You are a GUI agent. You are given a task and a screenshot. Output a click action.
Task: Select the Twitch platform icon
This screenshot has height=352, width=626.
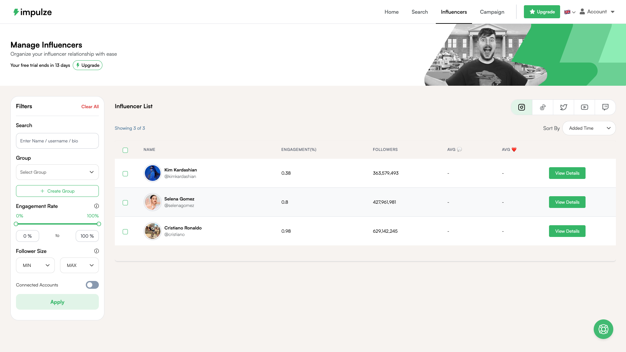tap(605, 107)
